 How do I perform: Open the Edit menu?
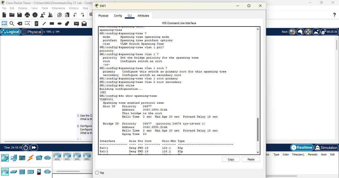(x=12, y=8)
